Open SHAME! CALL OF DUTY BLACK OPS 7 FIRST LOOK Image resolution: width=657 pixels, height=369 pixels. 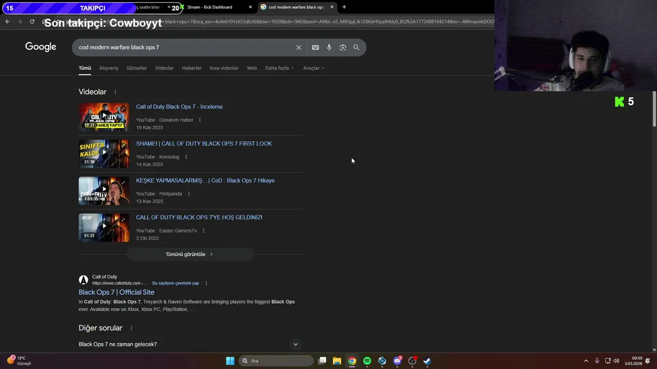(204, 143)
